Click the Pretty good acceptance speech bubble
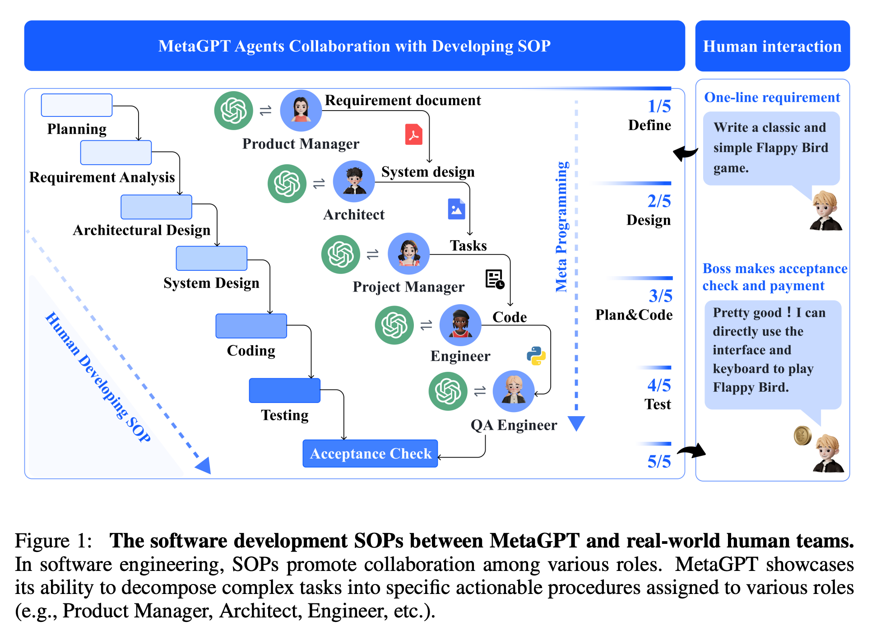The height and width of the screenshot is (640, 890). [x=772, y=354]
